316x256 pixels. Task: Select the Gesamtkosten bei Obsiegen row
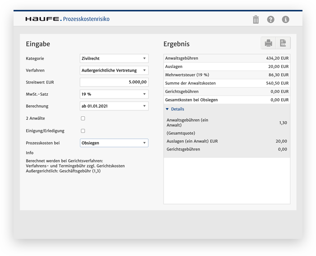coord(227,100)
